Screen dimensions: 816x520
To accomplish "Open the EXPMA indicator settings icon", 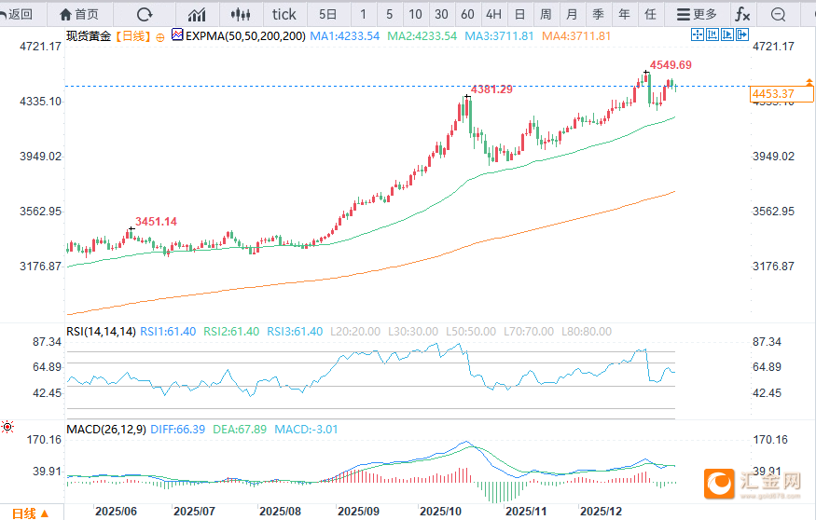I will point(177,35).
